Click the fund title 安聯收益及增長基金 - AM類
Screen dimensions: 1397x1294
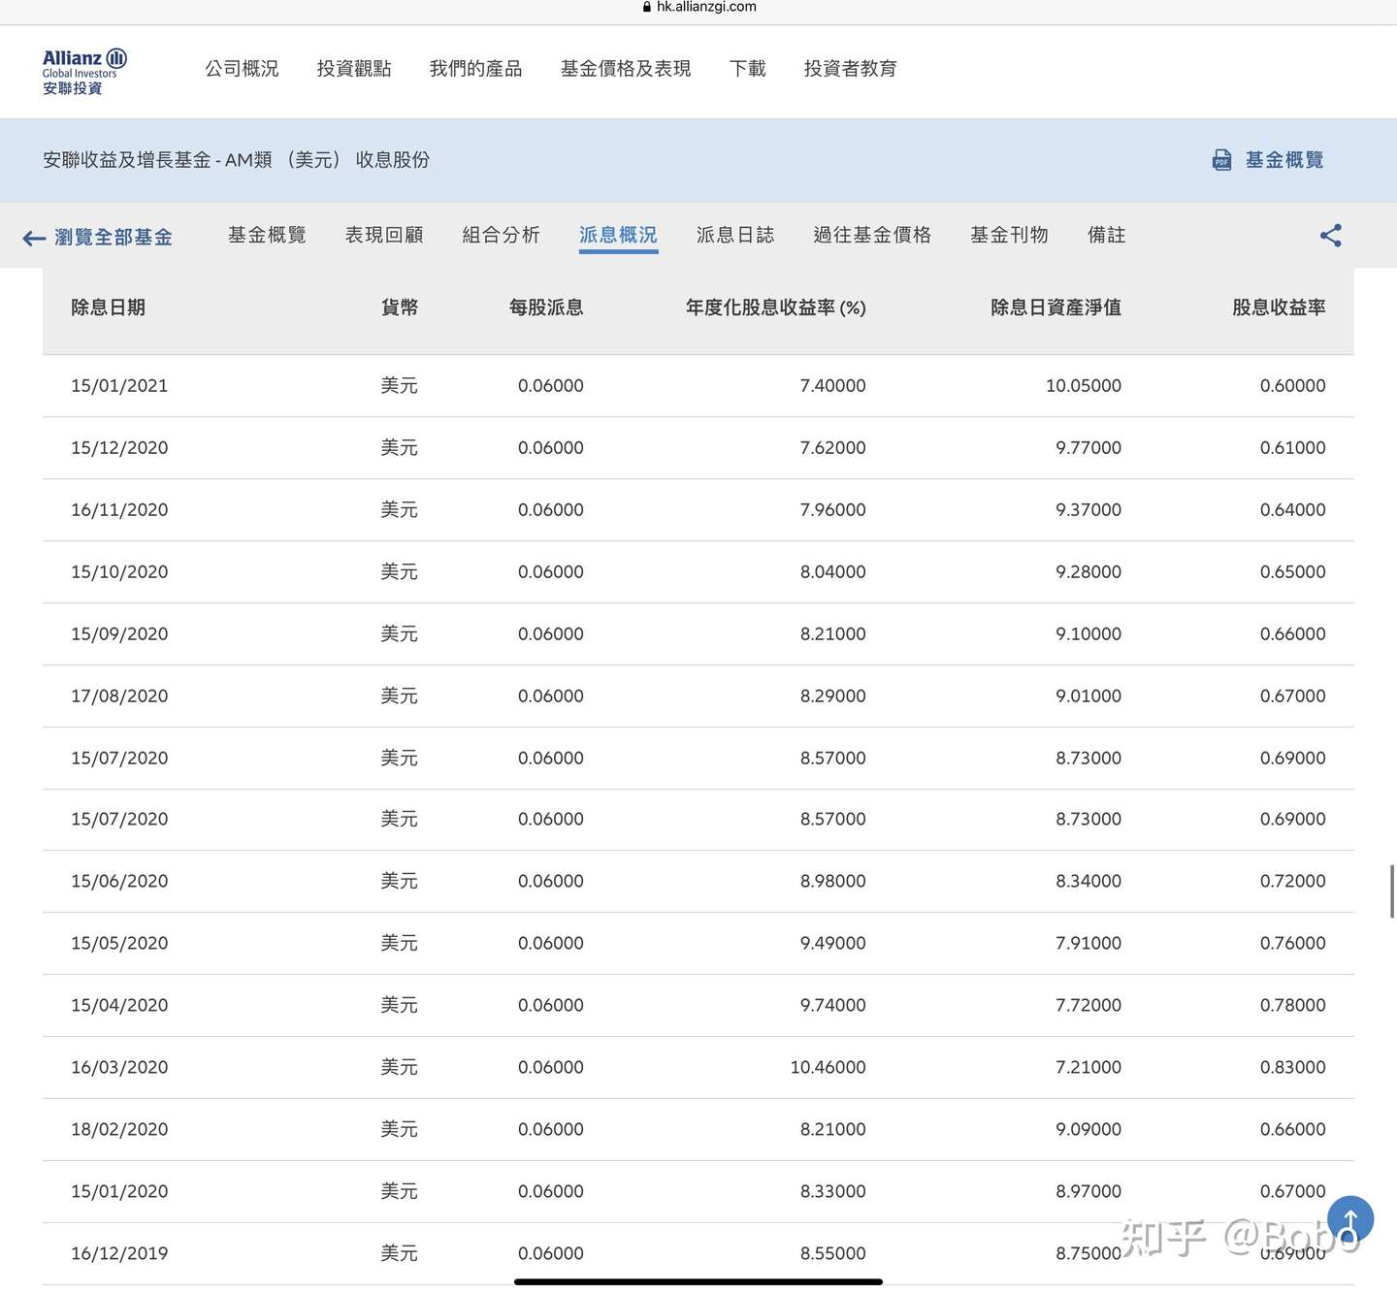click(x=157, y=160)
